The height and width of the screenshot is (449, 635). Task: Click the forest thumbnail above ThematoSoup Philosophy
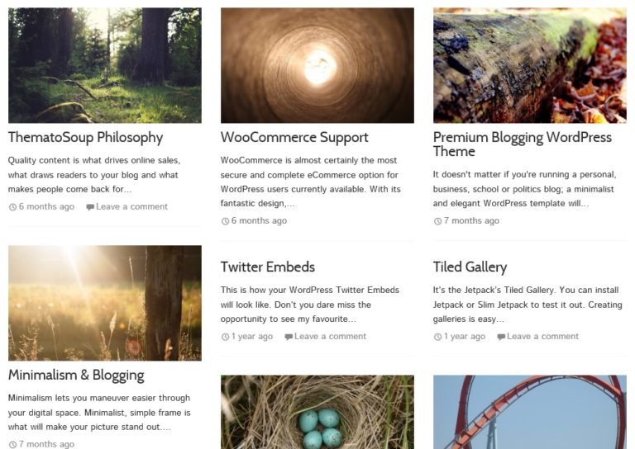coord(105,66)
